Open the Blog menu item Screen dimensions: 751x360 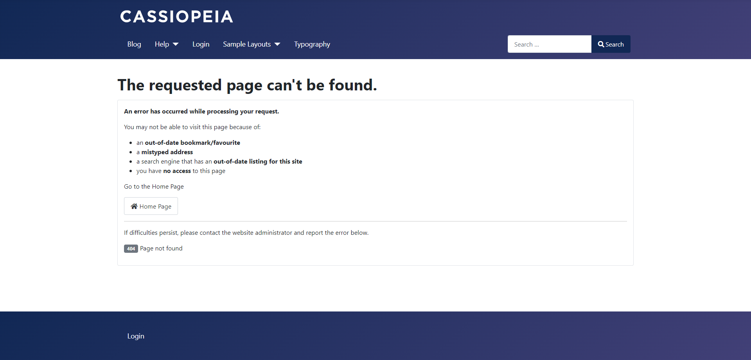pos(134,44)
